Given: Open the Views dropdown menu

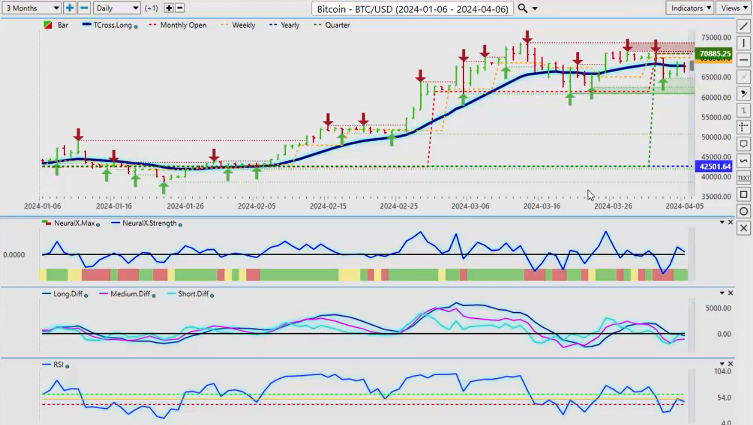Looking at the screenshot, I should click(x=734, y=8).
